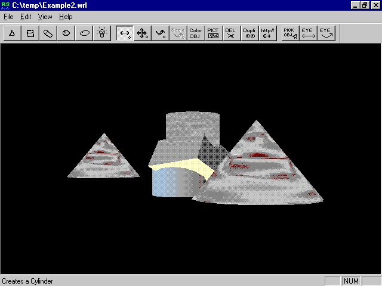The image size is (382, 286).
Task: Pick the sphere creation tool
Action: (x=66, y=33)
